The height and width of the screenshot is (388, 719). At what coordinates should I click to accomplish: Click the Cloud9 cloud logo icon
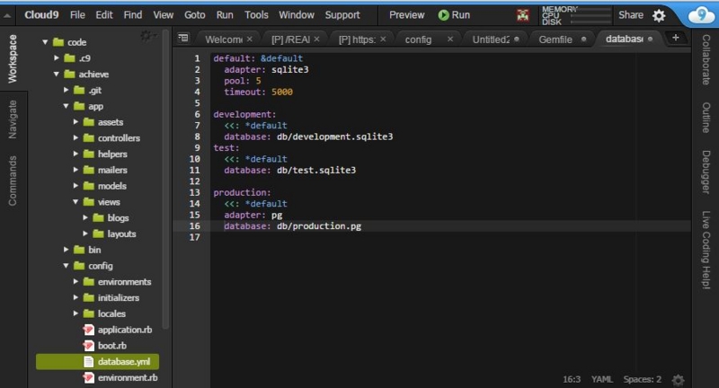(x=701, y=15)
